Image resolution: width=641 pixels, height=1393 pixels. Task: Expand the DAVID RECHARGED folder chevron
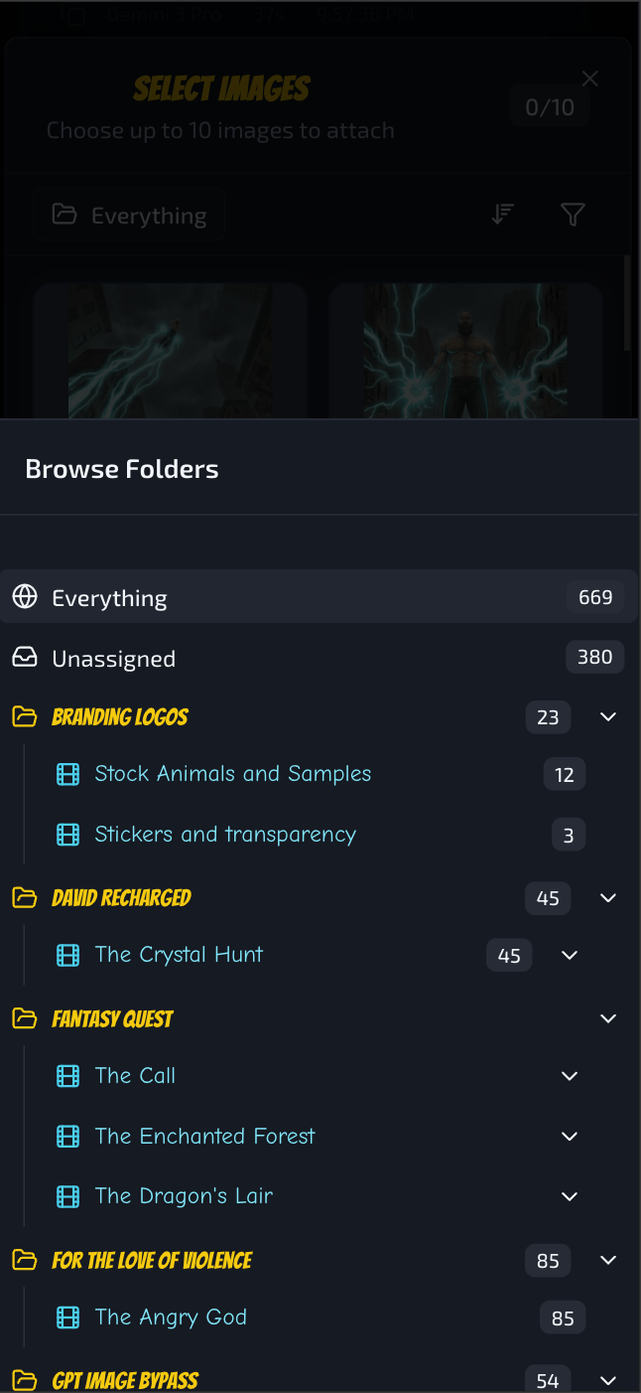[x=608, y=897]
